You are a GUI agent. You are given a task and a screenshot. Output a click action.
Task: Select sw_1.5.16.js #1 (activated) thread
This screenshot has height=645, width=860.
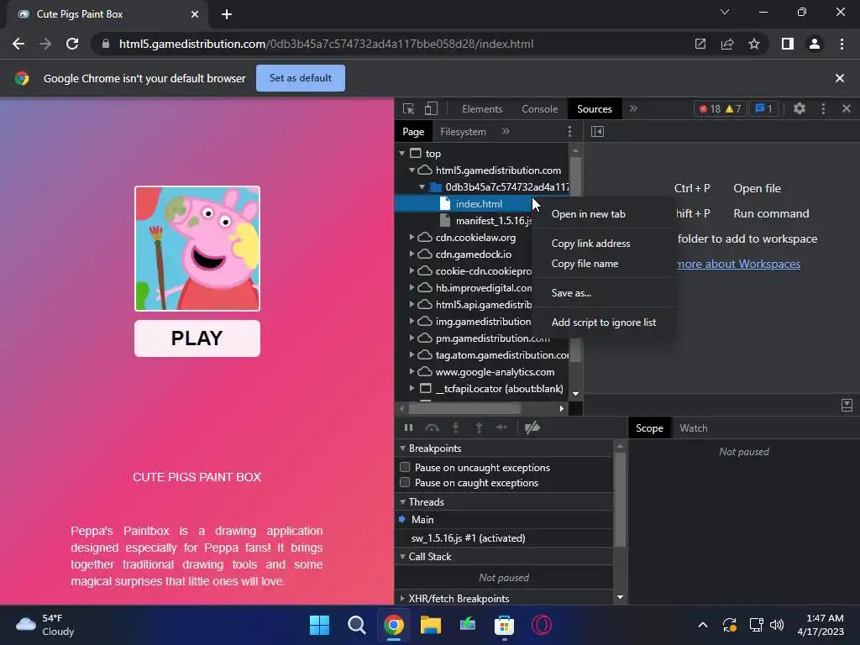click(x=468, y=538)
